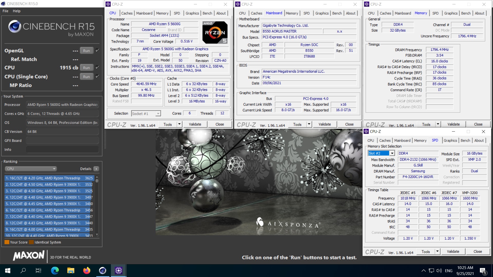Click the ENG language indicator
Viewport: 493px width, 277px height.
[x=449, y=271]
